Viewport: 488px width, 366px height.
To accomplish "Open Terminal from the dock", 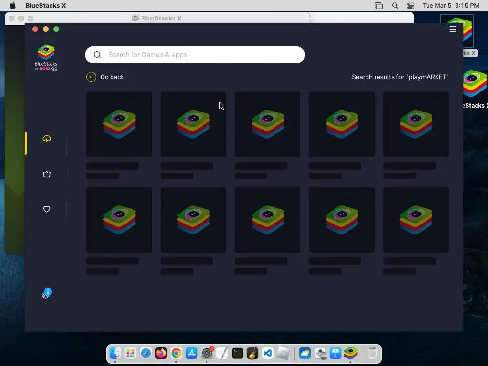I will click(x=237, y=353).
